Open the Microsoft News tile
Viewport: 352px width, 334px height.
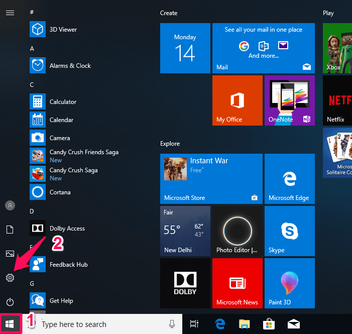238,283
